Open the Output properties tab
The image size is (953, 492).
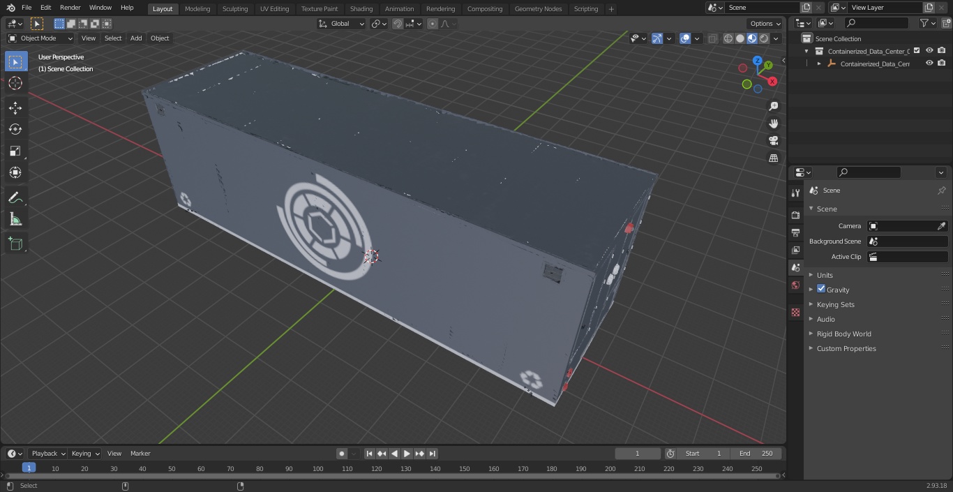pyautogui.click(x=795, y=232)
